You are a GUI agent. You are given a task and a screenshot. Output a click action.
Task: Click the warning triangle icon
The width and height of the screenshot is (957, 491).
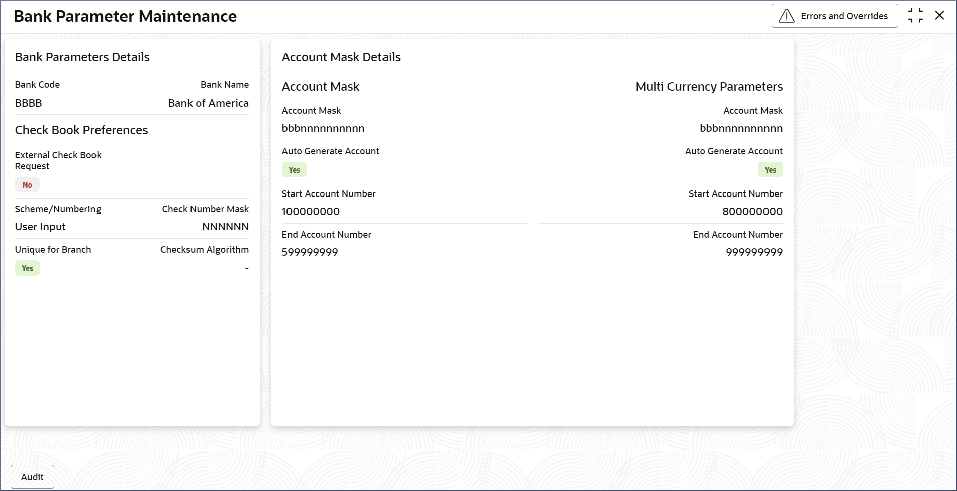click(x=786, y=16)
